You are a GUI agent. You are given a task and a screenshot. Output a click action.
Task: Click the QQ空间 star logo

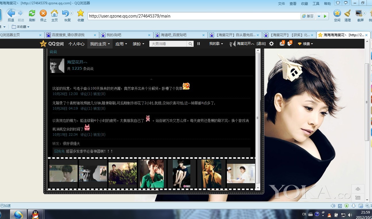coord(43,44)
